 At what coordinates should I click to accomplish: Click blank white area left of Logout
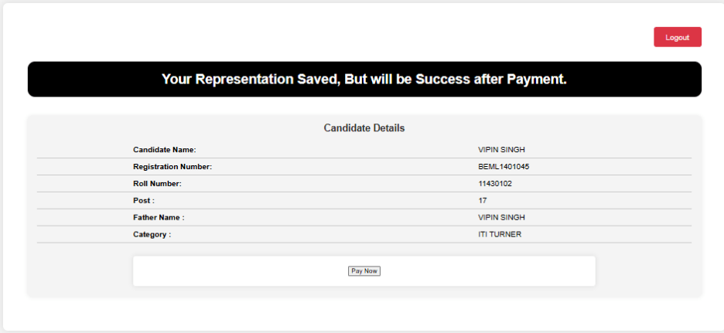click(387, 35)
